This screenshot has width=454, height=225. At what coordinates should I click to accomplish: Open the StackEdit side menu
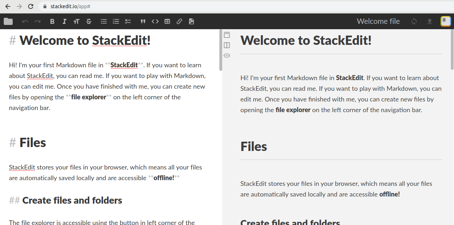pyautogui.click(x=445, y=21)
